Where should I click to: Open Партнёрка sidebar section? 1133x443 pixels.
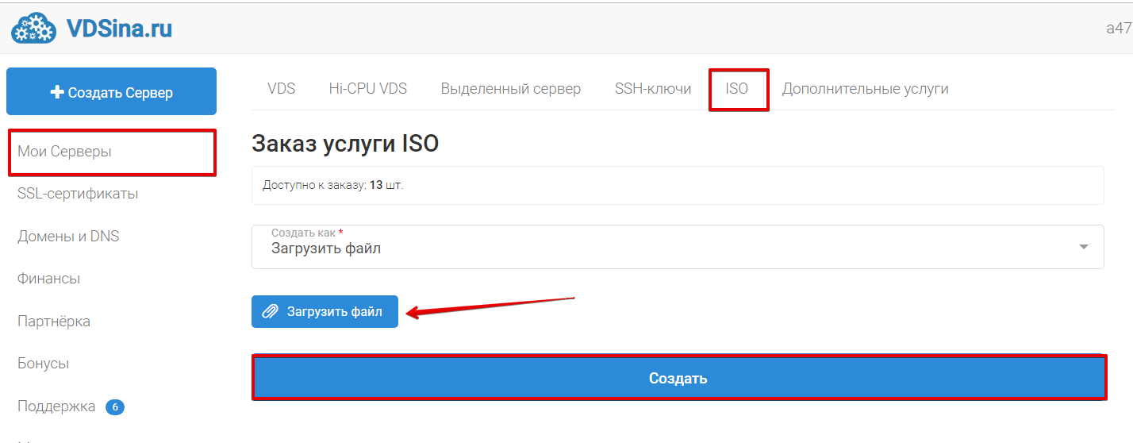(x=54, y=322)
